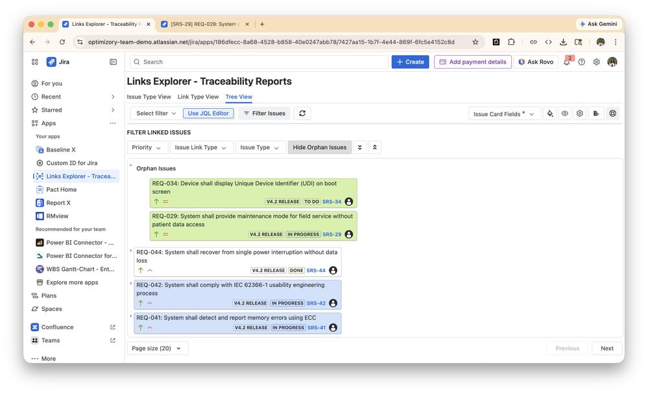Switch to the SRS-29 browser tab
Screen dimensions: 648x394
[205, 24]
